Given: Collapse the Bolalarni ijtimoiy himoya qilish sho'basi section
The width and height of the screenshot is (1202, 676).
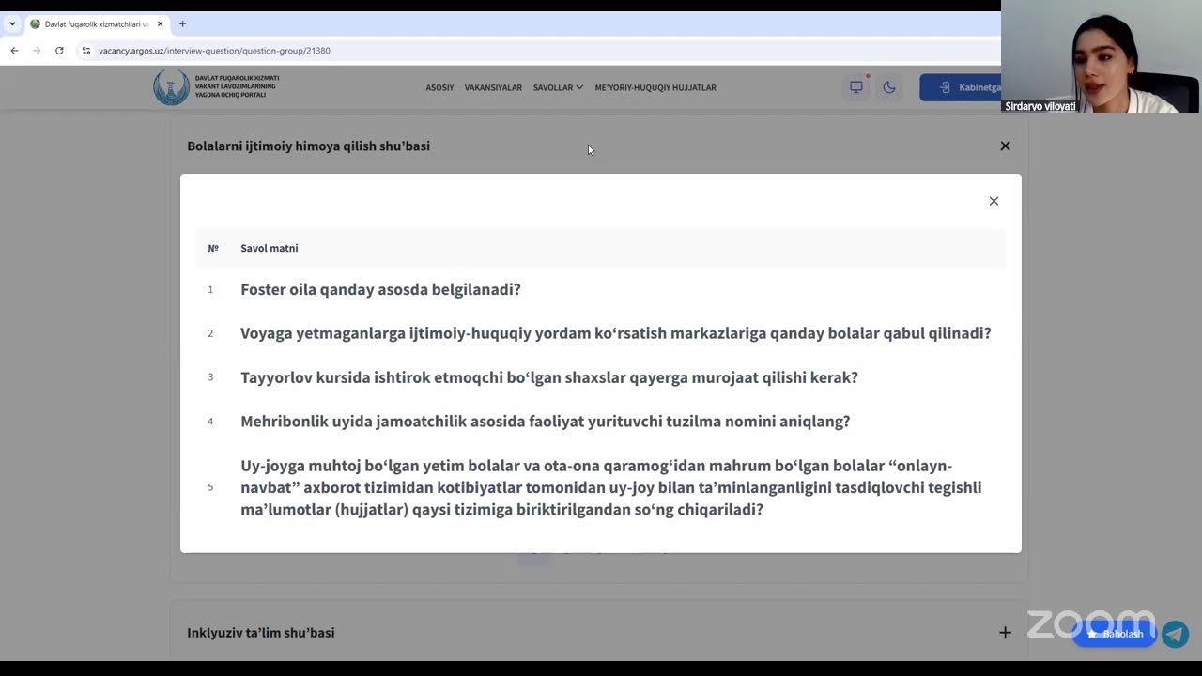Looking at the screenshot, I should [1005, 146].
